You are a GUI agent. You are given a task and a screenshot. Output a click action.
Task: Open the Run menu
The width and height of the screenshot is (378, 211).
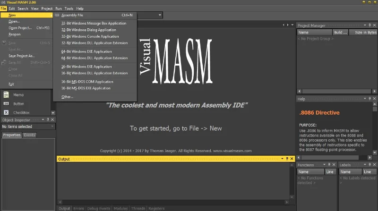(59, 8)
